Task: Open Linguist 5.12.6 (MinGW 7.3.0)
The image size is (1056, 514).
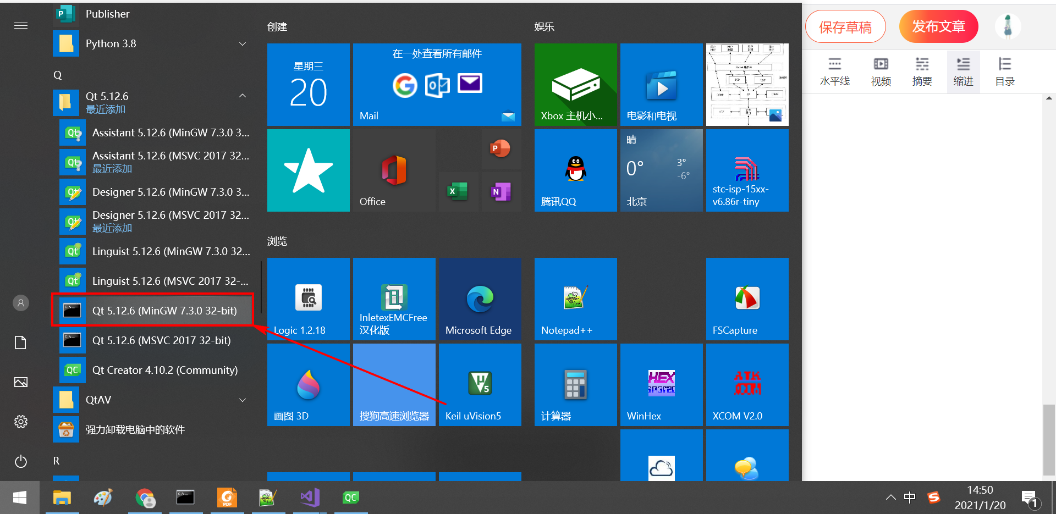Action: click(152, 251)
